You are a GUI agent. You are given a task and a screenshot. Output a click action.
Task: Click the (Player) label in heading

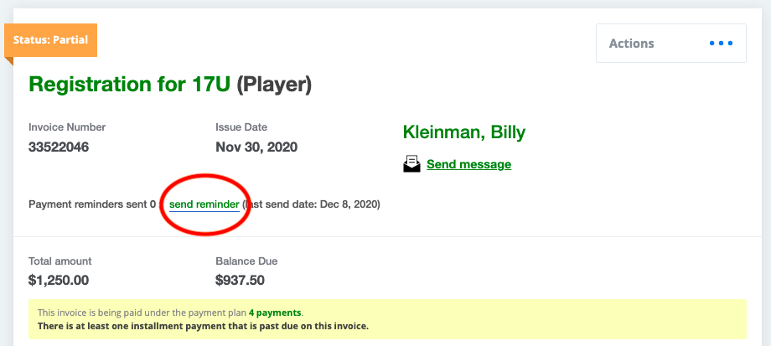(x=274, y=85)
